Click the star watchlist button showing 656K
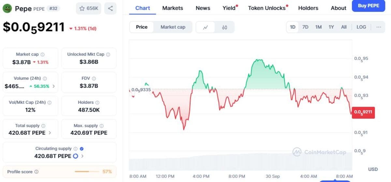Screen dimensions: 391x182 pos(89,8)
